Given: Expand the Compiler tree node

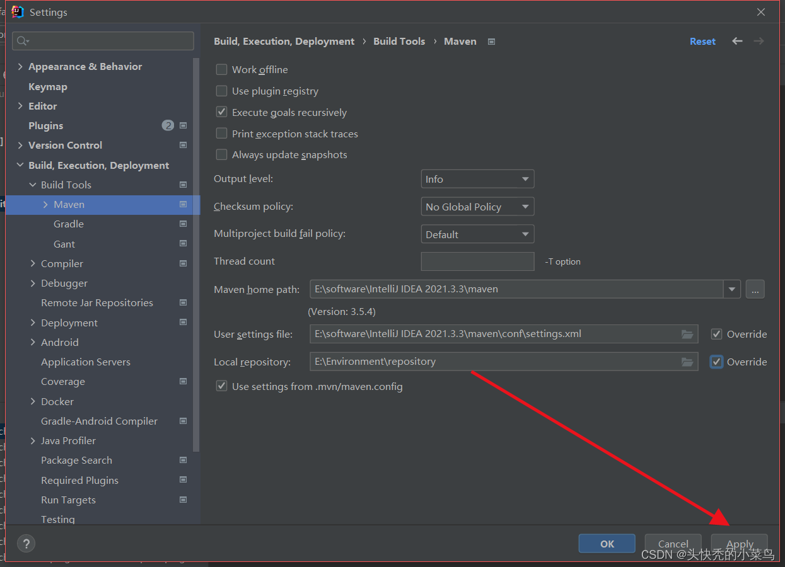Looking at the screenshot, I should click(33, 263).
